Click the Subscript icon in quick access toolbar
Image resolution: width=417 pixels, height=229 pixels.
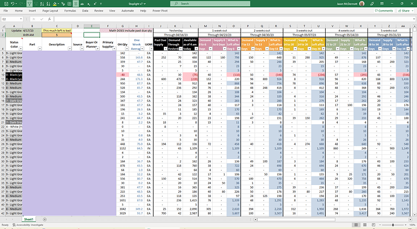pyautogui.click(x=89, y=4)
